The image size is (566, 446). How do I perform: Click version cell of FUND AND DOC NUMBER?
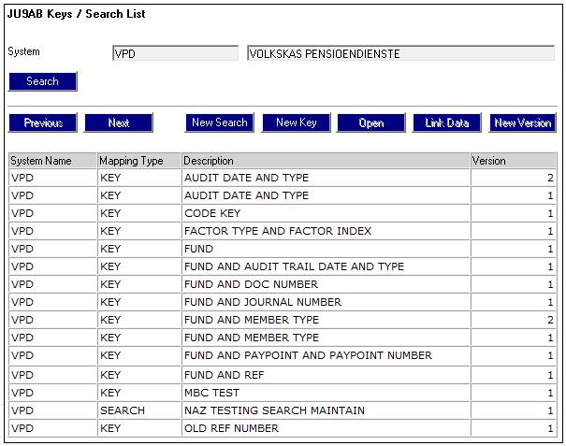point(514,284)
